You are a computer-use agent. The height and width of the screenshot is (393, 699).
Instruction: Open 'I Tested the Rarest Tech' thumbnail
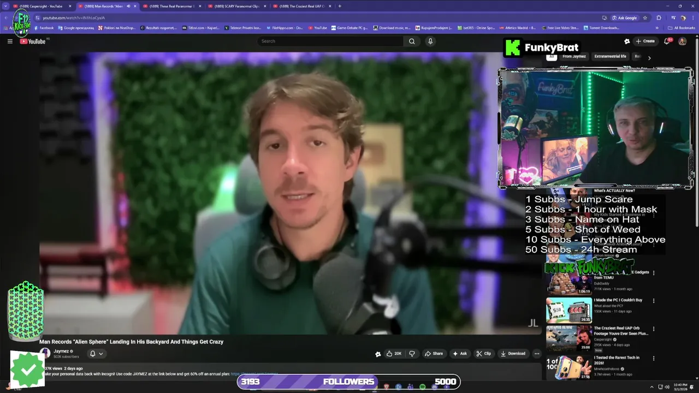pos(568,367)
